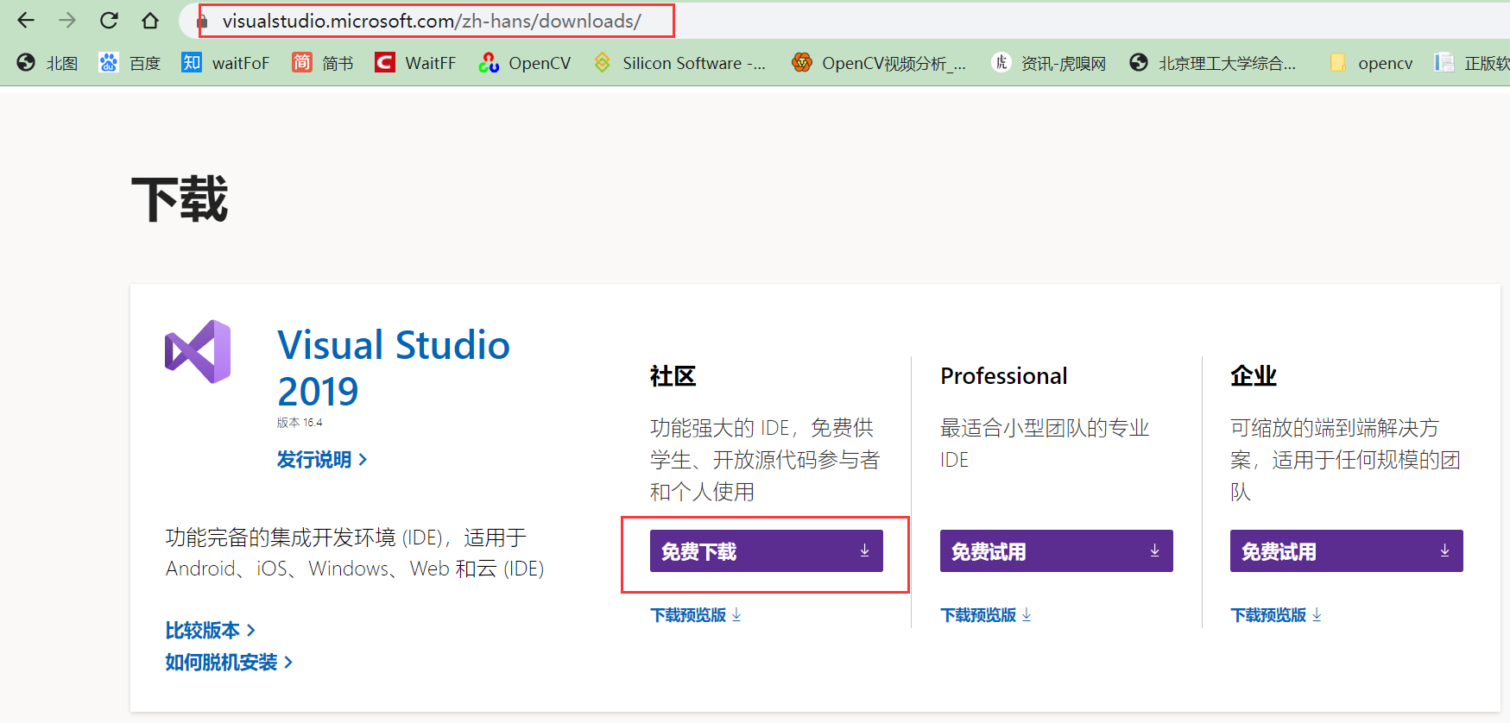Open the 简书 bookmark
This screenshot has height=723, width=1510.
[323, 62]
